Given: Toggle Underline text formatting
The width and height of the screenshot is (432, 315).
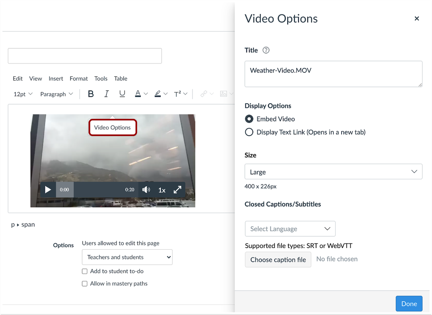Looking at the screenshot, I should pos(122,94).
